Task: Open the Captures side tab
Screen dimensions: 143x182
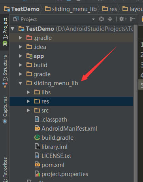Action: tap(5, 110)
